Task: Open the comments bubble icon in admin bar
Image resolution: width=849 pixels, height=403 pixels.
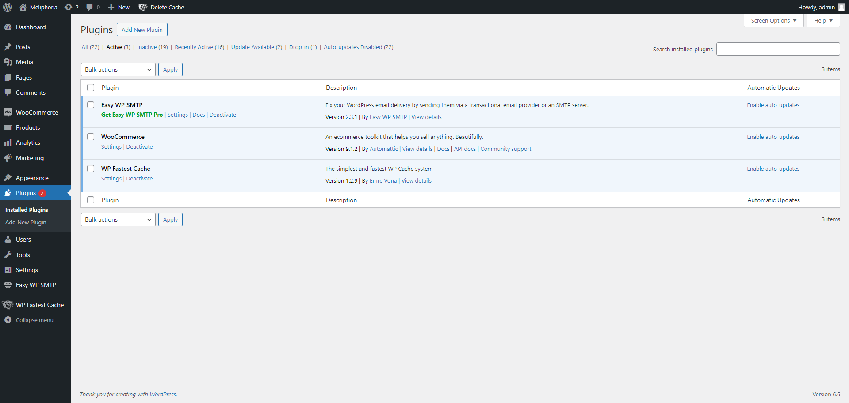Action: (x=89, y=8)
